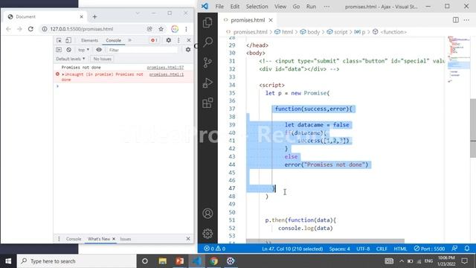This screenshot has width=476, height=268.
Task: Open notifications bell in status bar
Action: pyautogui.click(x=467, y=249)
